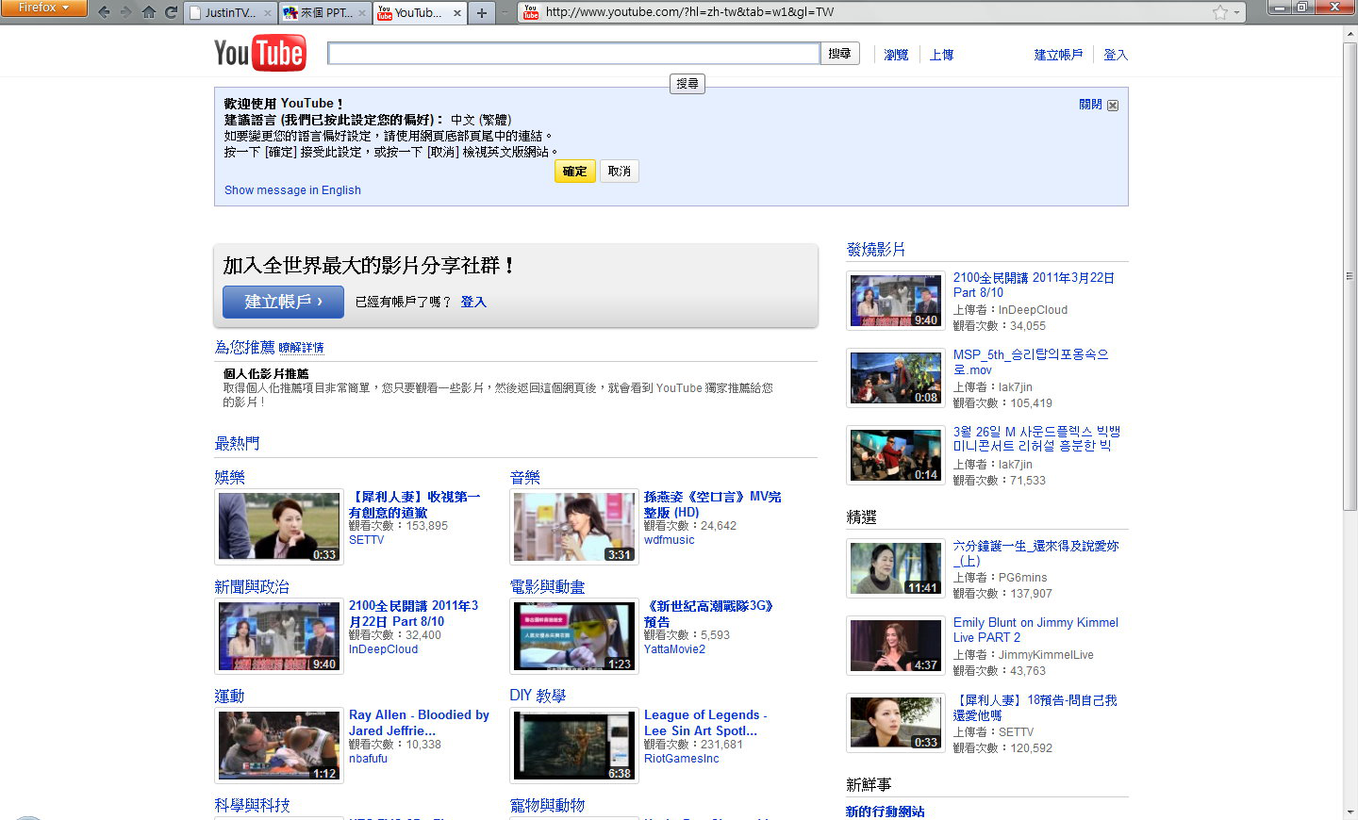Open the Ray Allen - Bloodied by Jared Jeffrie title
This screenshot has width=1358, height=820.
click(420, 723)
